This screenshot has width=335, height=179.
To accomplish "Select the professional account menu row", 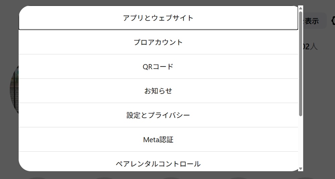I will (x=158, y=42).
